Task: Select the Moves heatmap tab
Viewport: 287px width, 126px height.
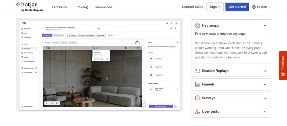Action: [56, 43]
